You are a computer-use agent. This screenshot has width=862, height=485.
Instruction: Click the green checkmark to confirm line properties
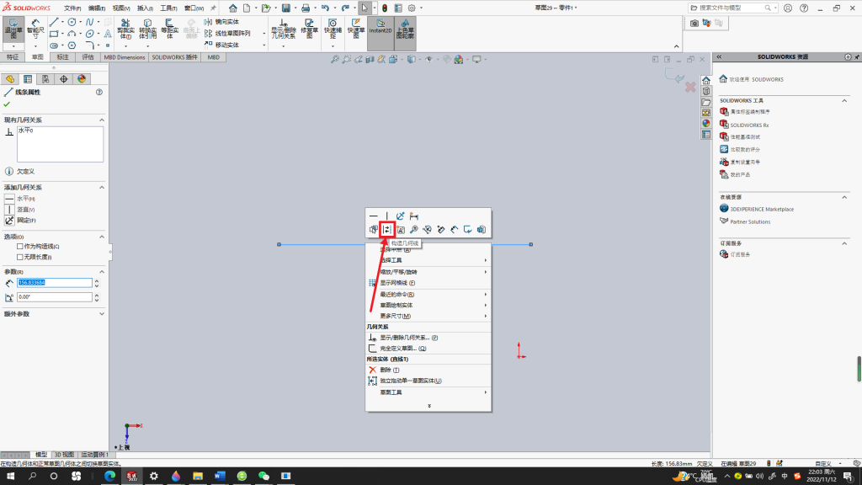(7, 104)
